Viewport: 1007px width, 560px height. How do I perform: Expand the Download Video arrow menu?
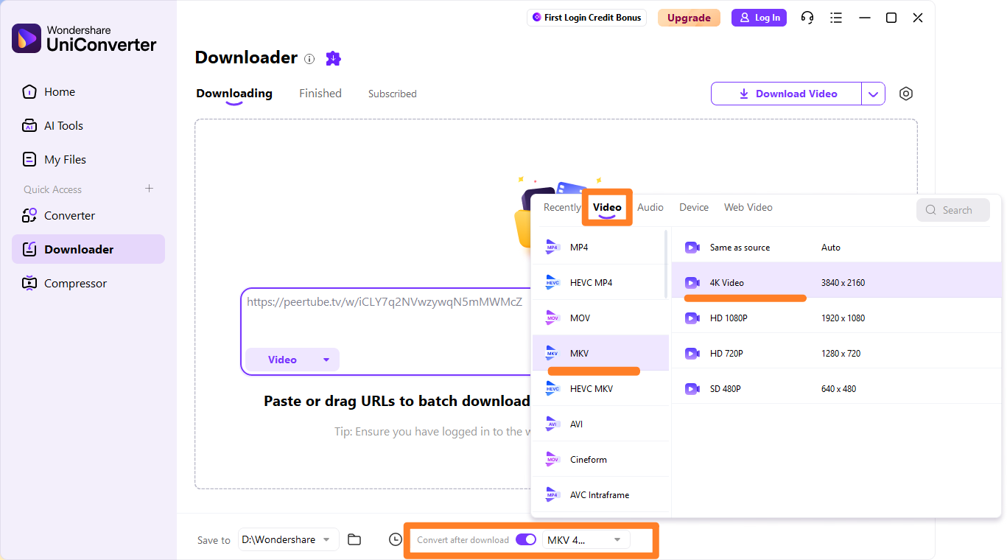click(873, 94)
